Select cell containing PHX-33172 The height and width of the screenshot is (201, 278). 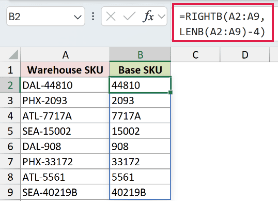pos(65,162)
